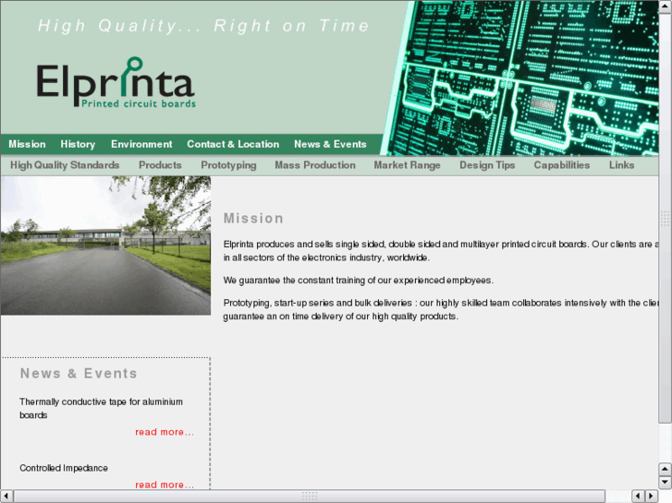The width and height of the screenshot is (672, 503).
Task: Click the 'Controlled Impedance' news headline
Action: pos(64,468)
